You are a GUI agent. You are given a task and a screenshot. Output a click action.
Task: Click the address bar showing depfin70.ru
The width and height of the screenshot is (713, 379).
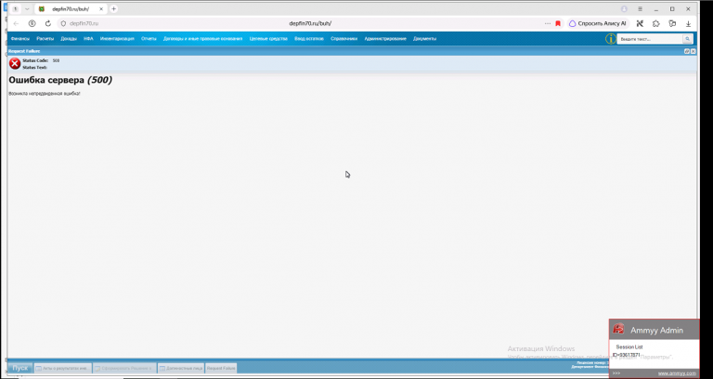pos(310,23)
